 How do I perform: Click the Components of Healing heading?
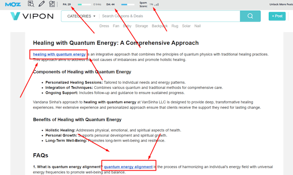[82, 72]
